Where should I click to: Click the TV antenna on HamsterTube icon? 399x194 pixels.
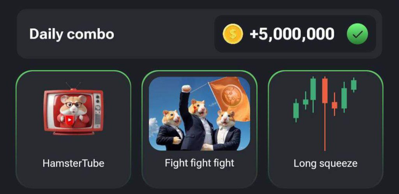click(x=73, y=86)
